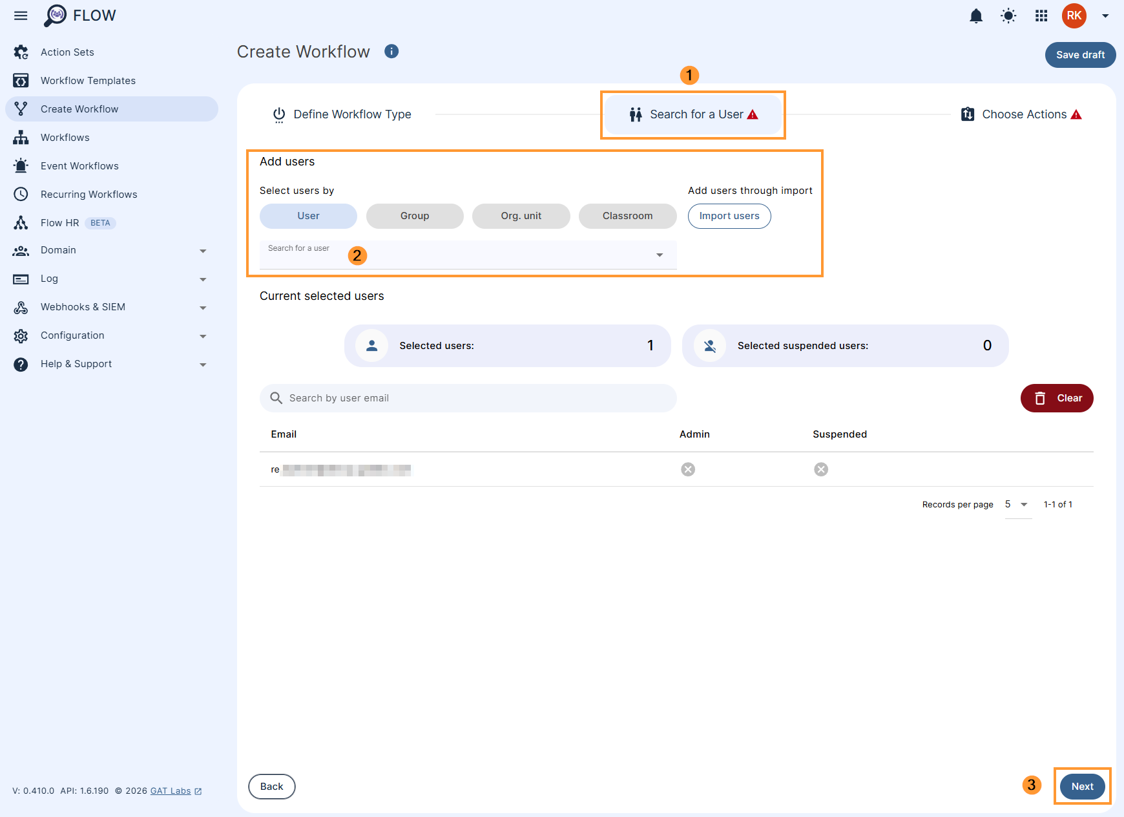This screenshot has width=1124, height=817.
Task: Open the apps grid launcher
Action: (x=1041, y=16)
